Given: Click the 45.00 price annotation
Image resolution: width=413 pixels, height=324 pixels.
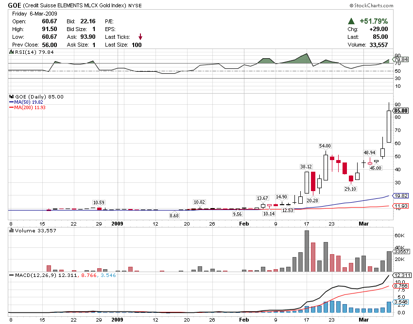Looking at the screenshot, I should (x=376, y=168).
